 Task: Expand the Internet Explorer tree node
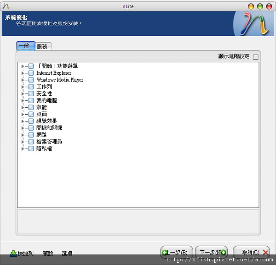(x=23, y=73)
